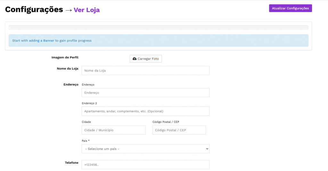Expand the country list using the dropdown arrow

(207, 149)
